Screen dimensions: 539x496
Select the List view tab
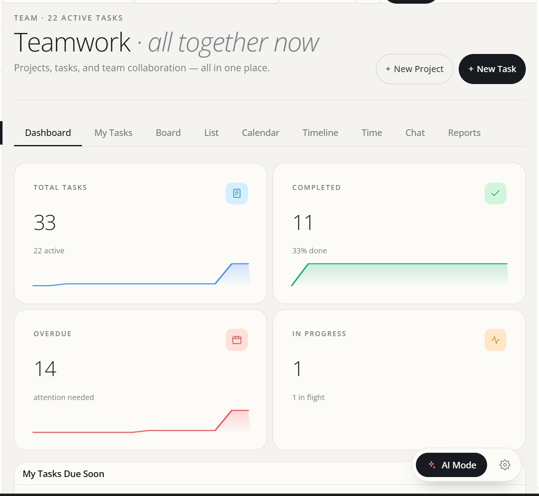[211, 133]
